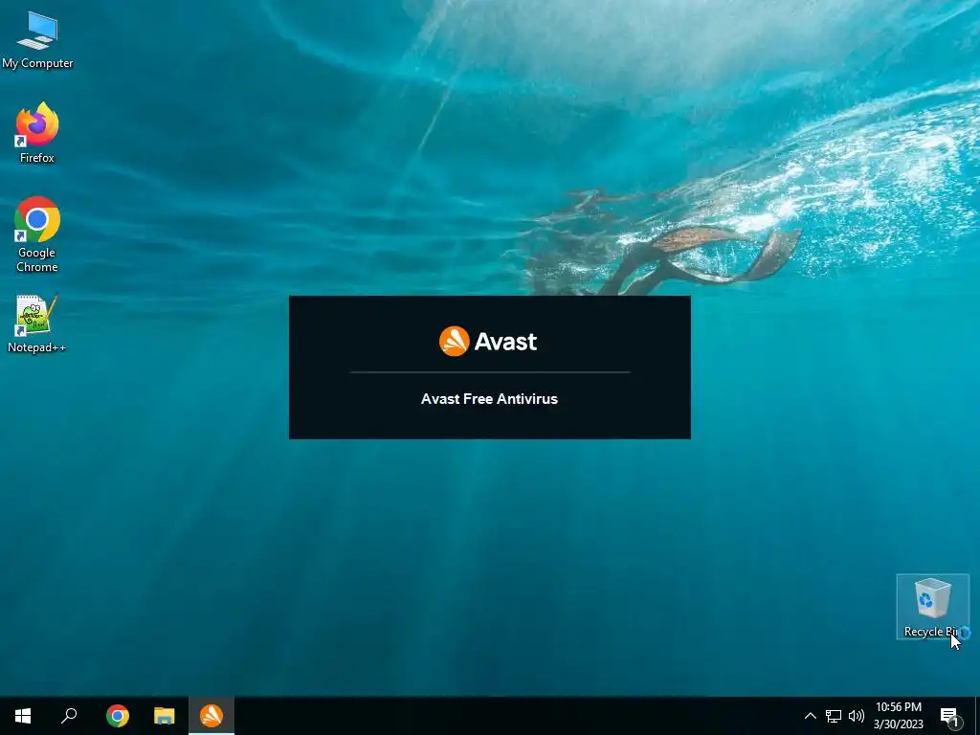
Task: Open the network status tray icon
Action: pyautogui.click(x=834, y=716)
